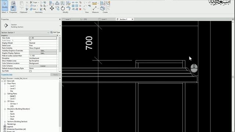Screen dimensions: 235x132
Task: Select the Modify tool button
Action: coord(5,5)
